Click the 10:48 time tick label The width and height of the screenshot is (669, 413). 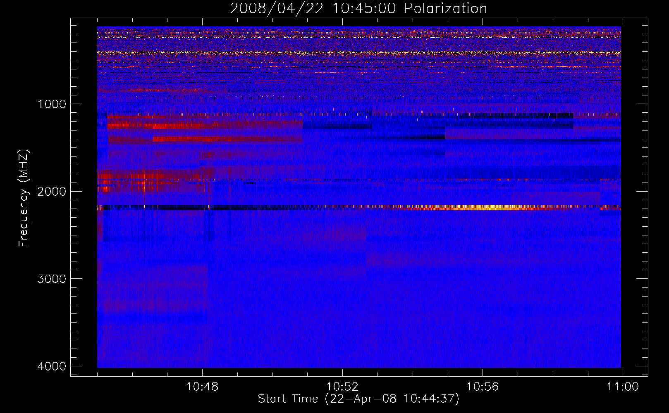202,387
